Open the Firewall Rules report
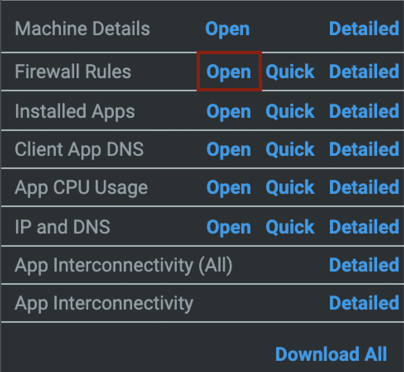This screenshot has height=372, width=404. (229, 72)
